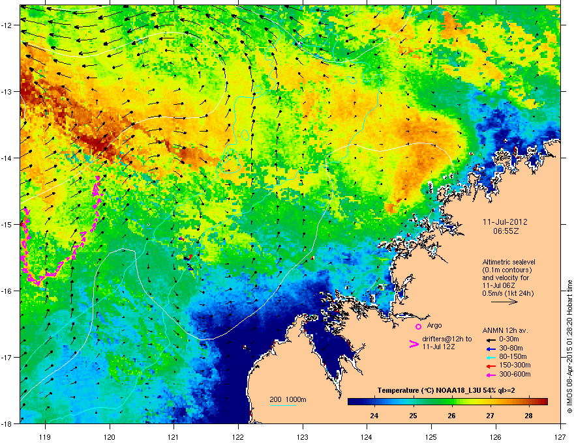Click the Temperature NOAA18_L3U colorbar title
This screenshot has height=443, width=574.
[446, 390]
